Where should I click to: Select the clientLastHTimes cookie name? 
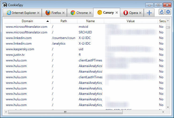tap(90, 77)
